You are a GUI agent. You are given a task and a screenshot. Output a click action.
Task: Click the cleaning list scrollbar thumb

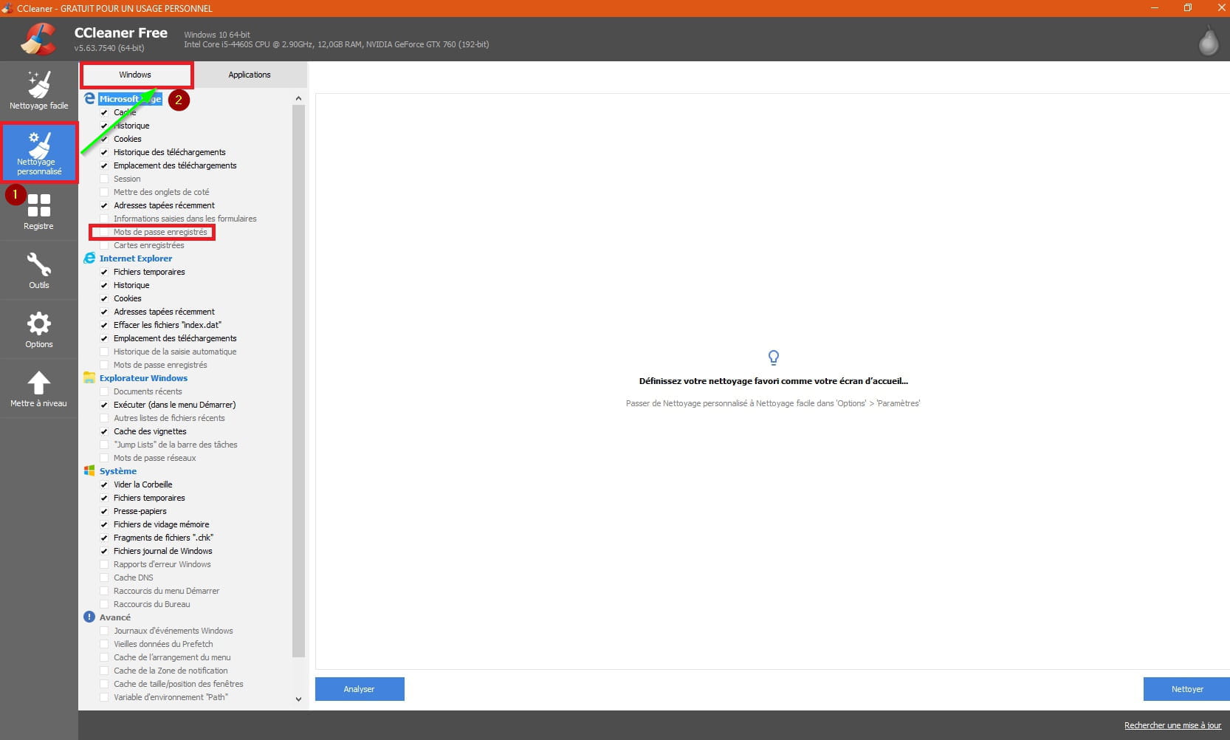tap(298, 380)
